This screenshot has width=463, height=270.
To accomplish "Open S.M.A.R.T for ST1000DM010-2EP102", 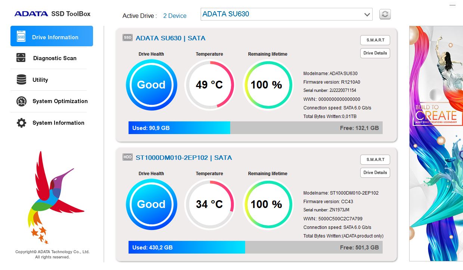I will (375, 159).
